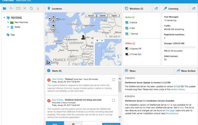Pan the map up
Image resolution: width=198 pixels, height=125 pixels.
53,17
